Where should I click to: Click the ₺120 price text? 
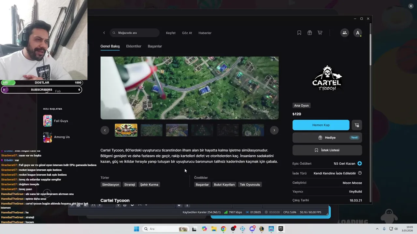pyautogui.click(x=297, y=114)
